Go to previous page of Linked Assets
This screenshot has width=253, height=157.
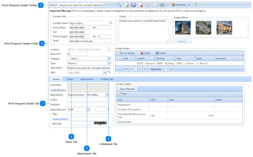pyautogui.click(x=132, y=69)
